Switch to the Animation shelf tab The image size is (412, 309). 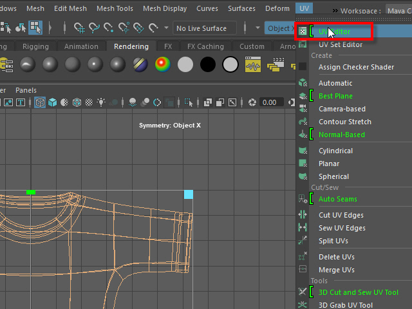click(81, 46)
